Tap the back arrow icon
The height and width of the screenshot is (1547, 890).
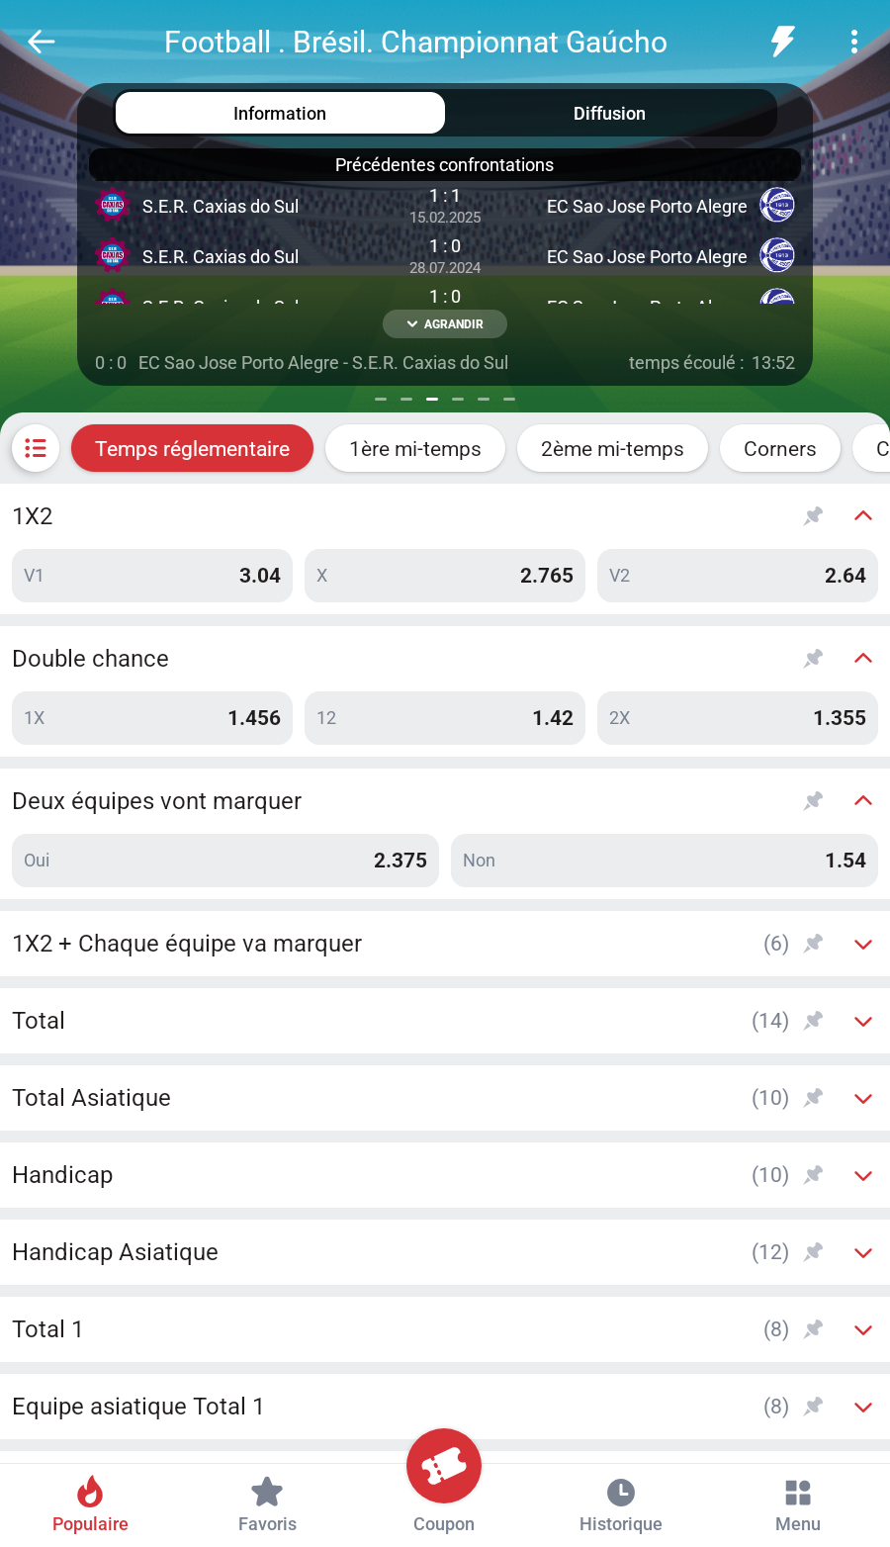point(42,42)
